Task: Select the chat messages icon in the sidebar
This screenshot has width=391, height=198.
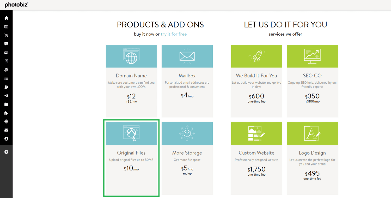Action: [x=6, y=44]
